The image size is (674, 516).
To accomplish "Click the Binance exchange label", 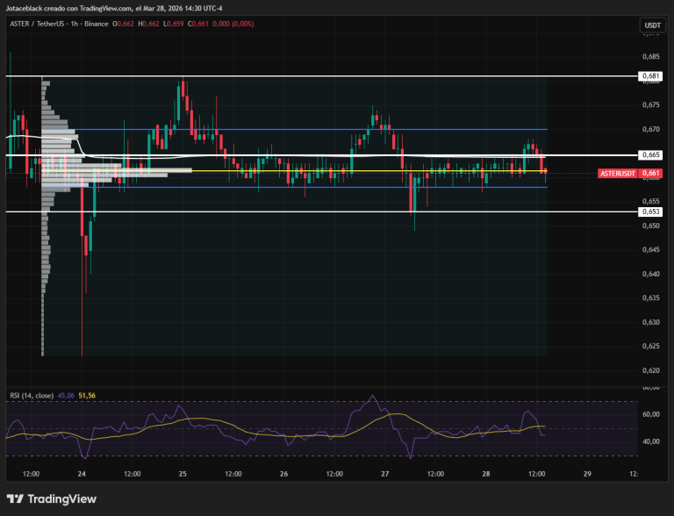I will [x=97, y=24].
